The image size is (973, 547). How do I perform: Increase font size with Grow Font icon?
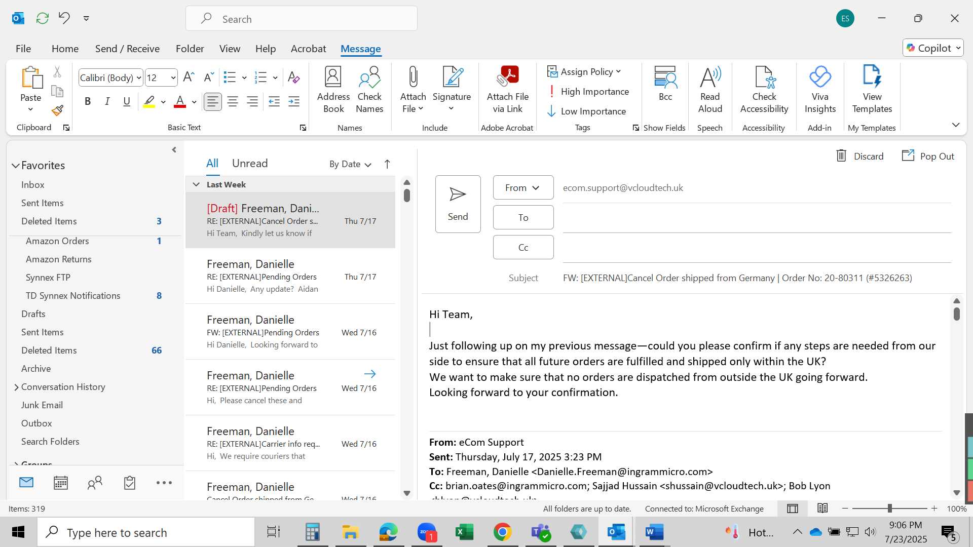click(189, 77)
